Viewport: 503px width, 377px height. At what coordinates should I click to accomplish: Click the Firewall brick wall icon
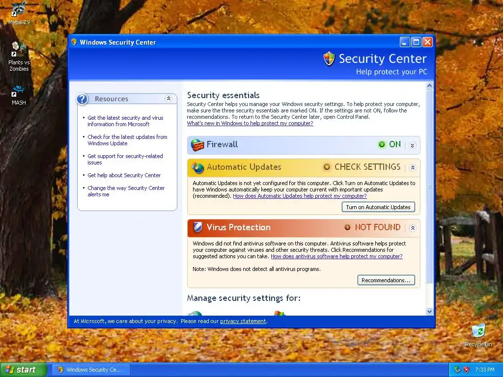click(197, 145)
